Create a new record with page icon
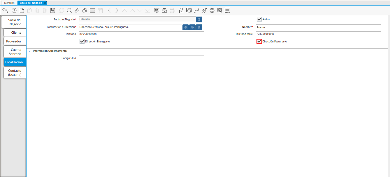 [x=22, y=10]
